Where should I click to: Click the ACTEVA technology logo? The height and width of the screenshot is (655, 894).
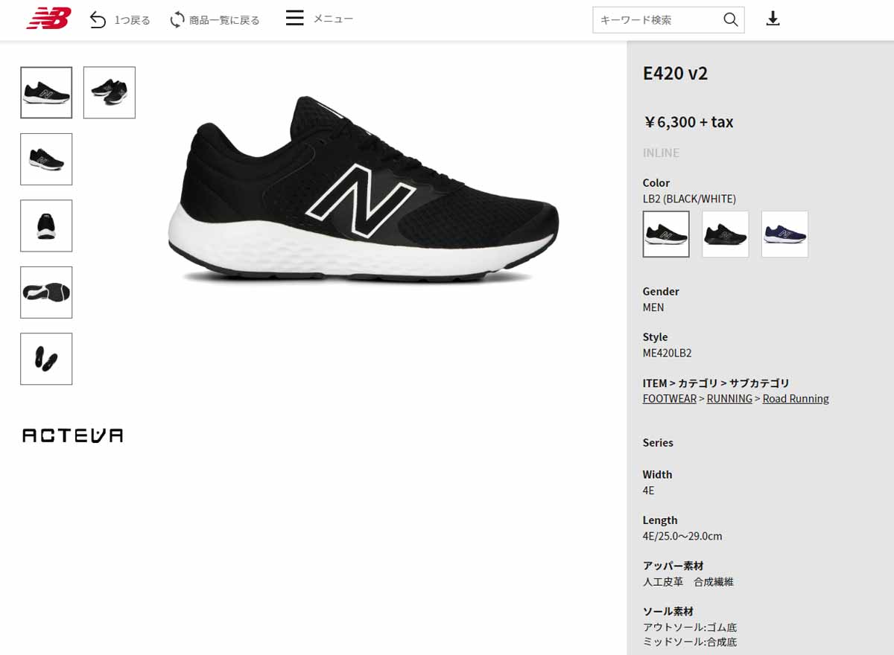(72, 436)
